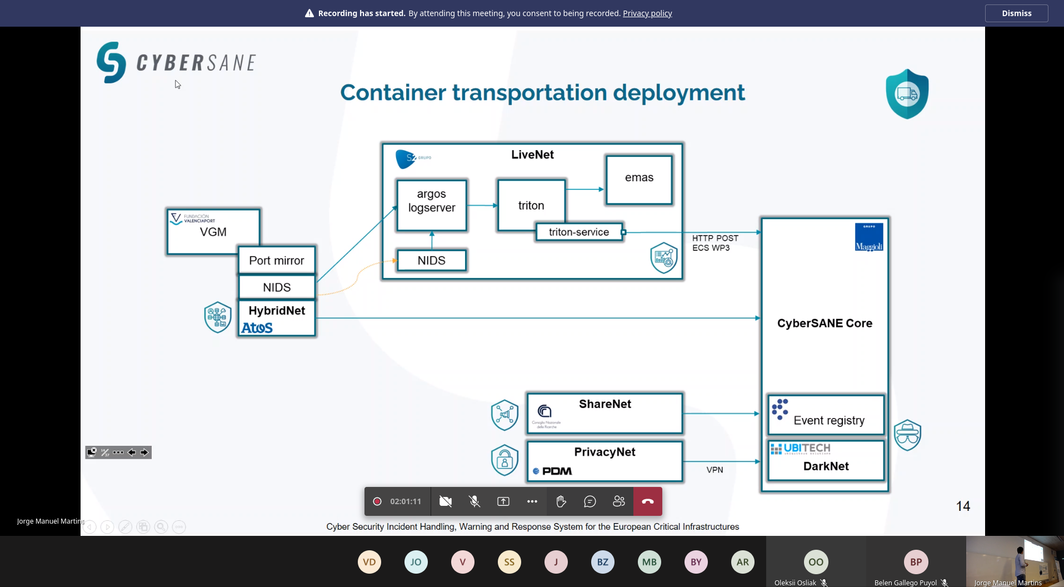Click the DarkNet spy shield icon
The image size is (1064, 587).
pos(907,435)
